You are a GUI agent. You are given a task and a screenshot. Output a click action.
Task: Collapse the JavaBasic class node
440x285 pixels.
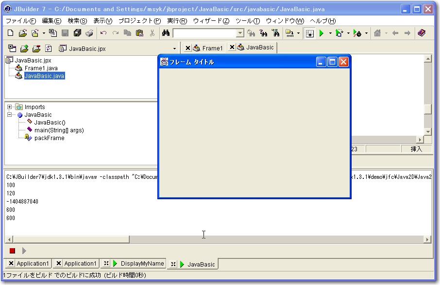10,115
